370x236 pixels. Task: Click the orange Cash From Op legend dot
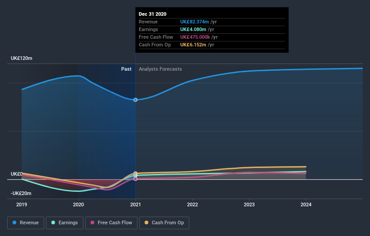click(x=146, y=222)
